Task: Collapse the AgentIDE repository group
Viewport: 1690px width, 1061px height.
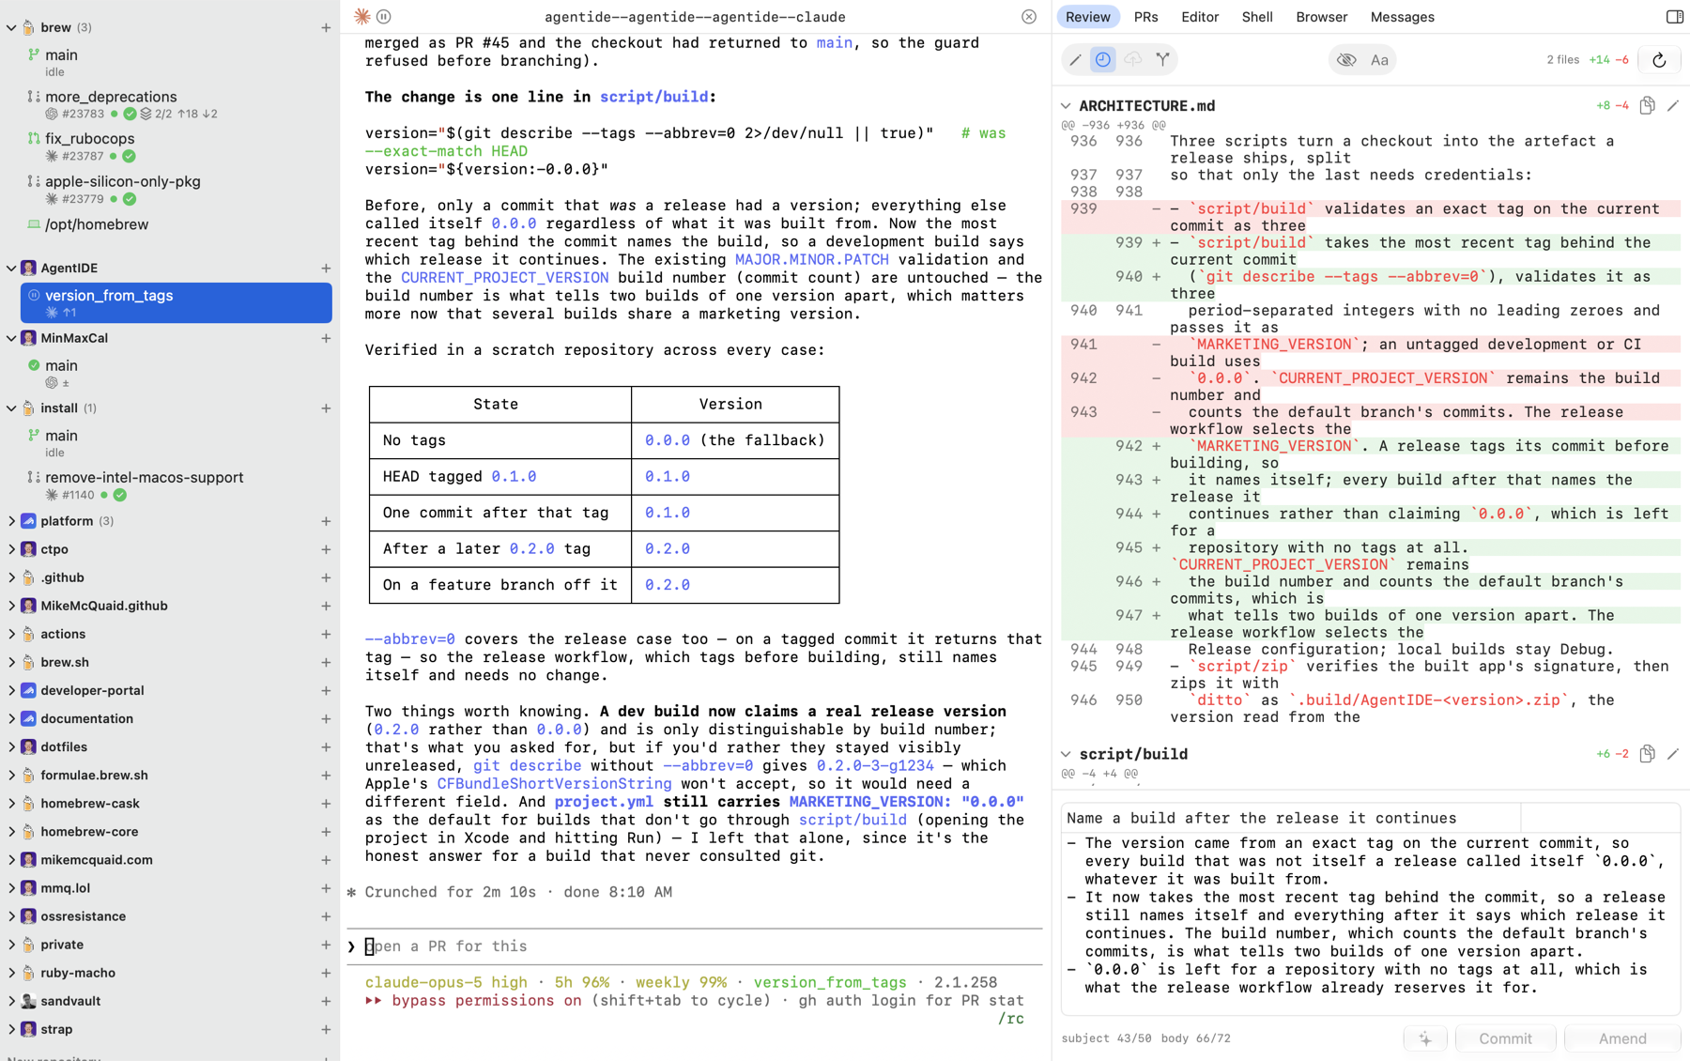Action: (x=11, y=269)
